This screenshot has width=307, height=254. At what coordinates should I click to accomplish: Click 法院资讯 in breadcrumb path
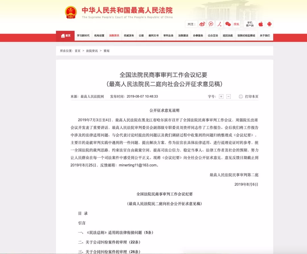[x=92, y=51]
